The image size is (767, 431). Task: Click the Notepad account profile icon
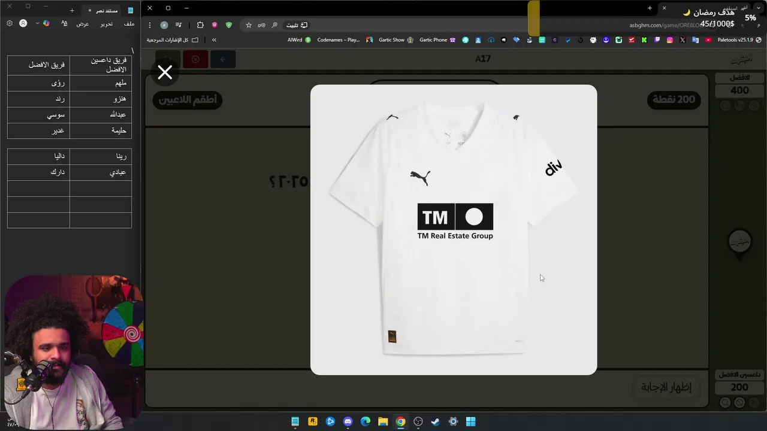pyautogui.click(x=23, y=23)
